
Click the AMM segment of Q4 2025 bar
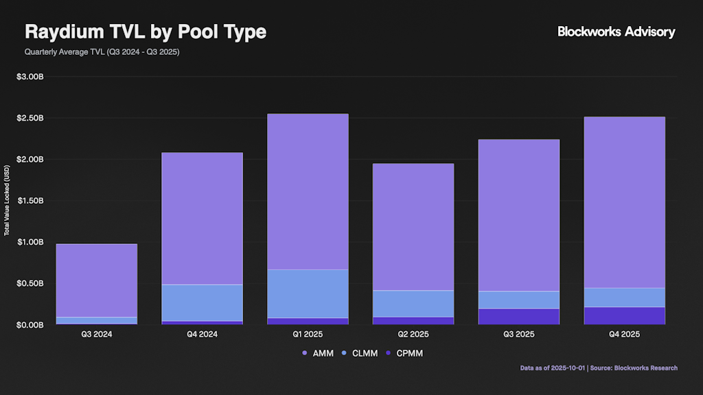(624, 202)
